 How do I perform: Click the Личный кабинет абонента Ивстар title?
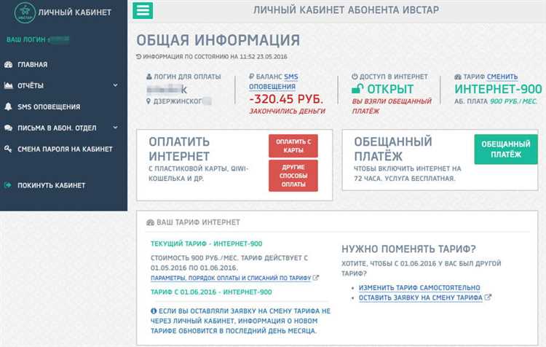coord(346,10)
